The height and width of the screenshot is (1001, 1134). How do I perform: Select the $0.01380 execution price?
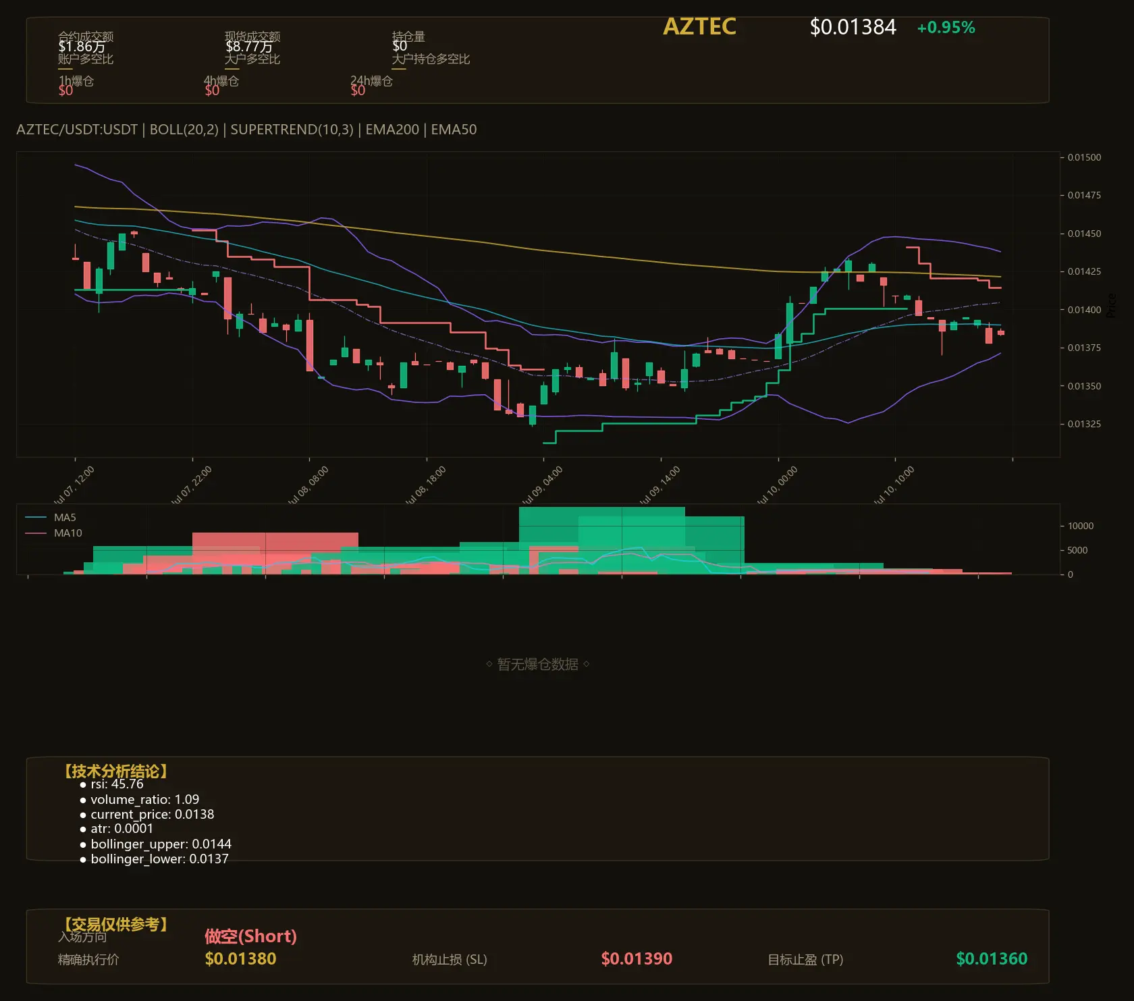coord(240,959)
